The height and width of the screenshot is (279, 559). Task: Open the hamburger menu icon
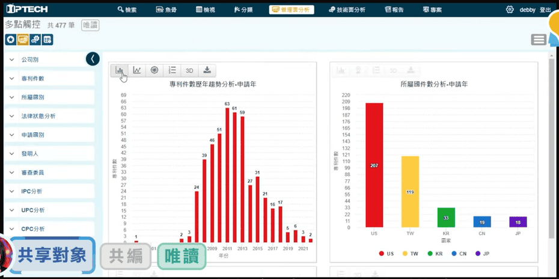tap(539, 40)
